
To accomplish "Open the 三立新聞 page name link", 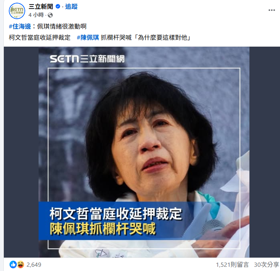I will (x=41, y=6).
